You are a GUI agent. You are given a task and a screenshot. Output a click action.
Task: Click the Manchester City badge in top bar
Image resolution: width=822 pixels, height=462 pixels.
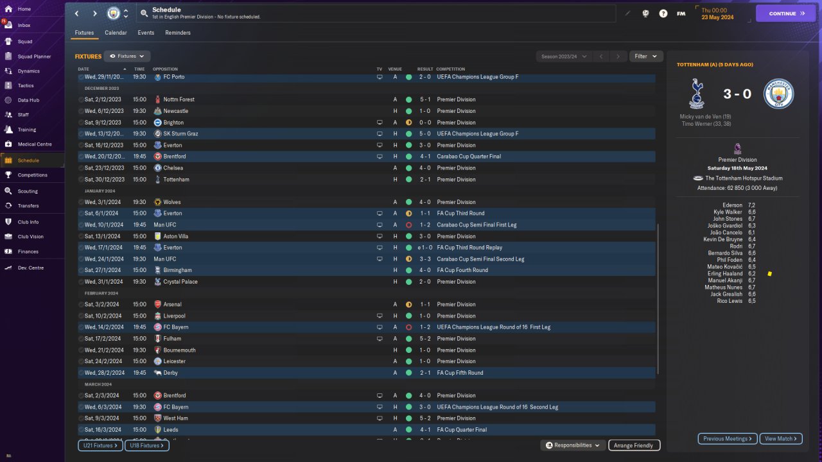point(114,13)
